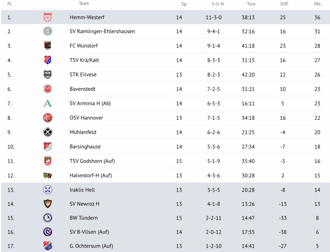This screenshot has height=252, width=330.
Task: Click the TSV Krä/Kalt club emblem
Action: point(48,60)
